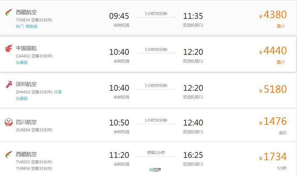Viewport: 297px width, 178px height.
Task: Click the Tibet Airlines logo on flight TV9874
Action: pyautogui.click(x=8, y=12)
